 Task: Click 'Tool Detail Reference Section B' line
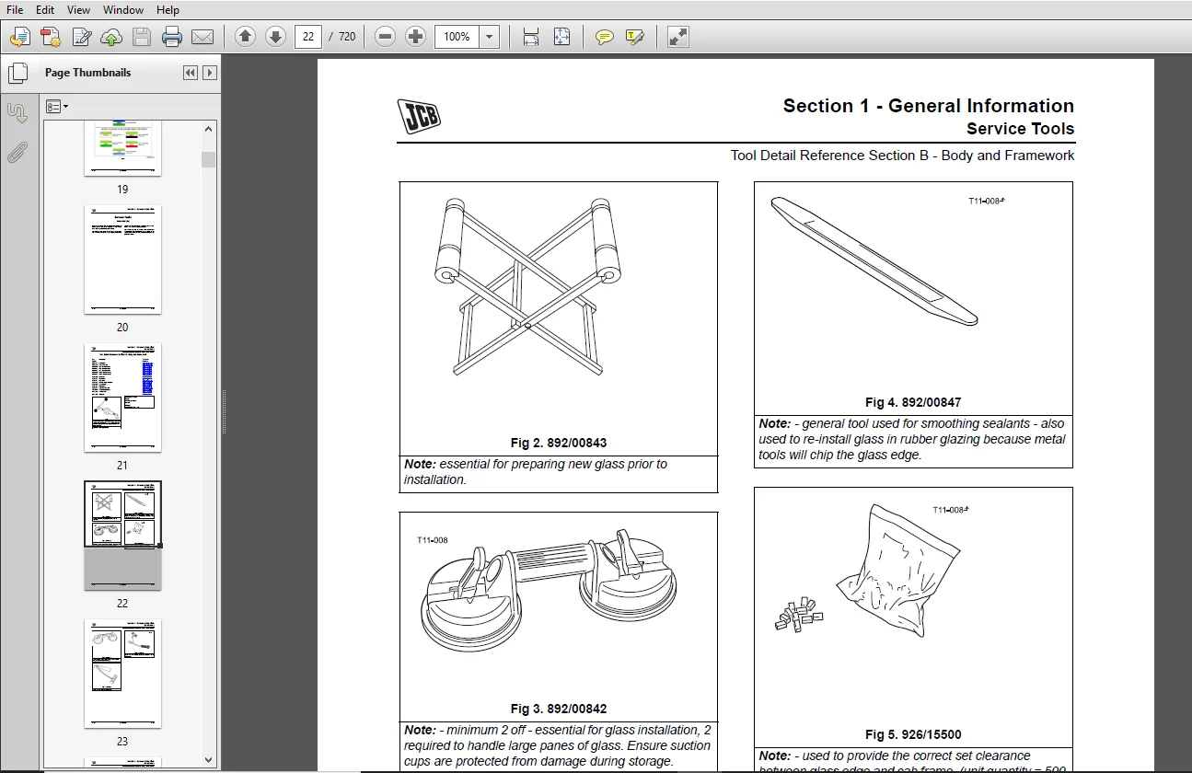[x=902, y=156]
